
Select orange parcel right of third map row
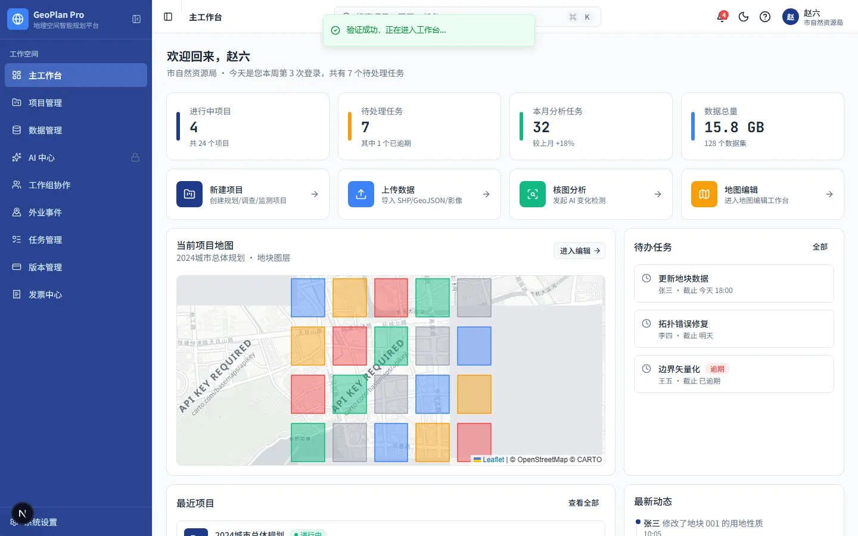click(x=474, y=394)
